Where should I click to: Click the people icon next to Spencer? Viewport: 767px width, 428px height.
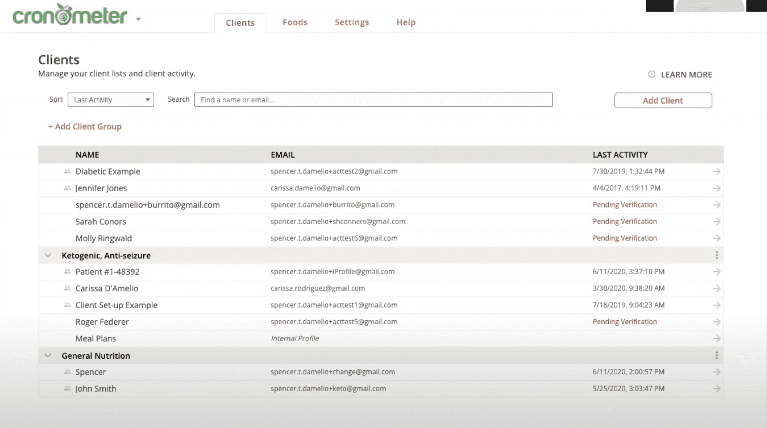67,372
